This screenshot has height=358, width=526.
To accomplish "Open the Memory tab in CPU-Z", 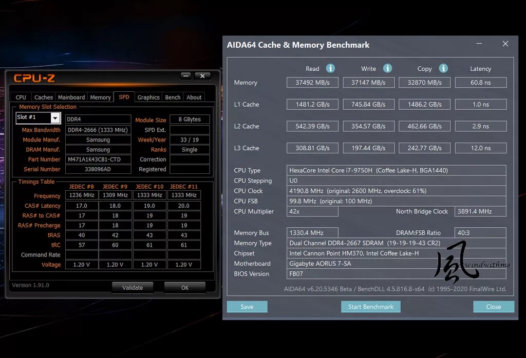I will coord(100,97).
